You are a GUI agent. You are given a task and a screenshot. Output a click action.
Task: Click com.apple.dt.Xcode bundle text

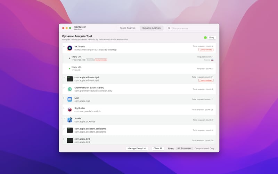coord(85,121)
